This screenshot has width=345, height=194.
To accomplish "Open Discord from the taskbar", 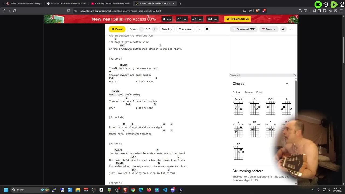I will click(173, 190).
